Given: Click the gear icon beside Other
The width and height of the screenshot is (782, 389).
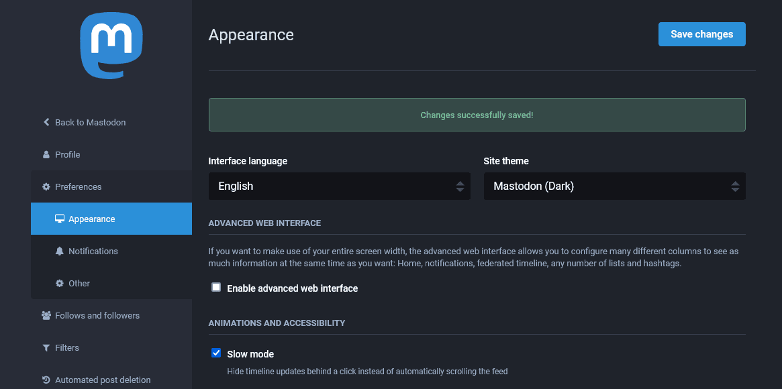Looking at the screenshot, I should tap(60, 283).
